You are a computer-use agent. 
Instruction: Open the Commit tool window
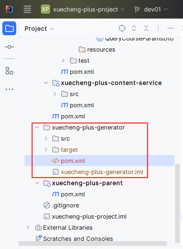point(9,47)
